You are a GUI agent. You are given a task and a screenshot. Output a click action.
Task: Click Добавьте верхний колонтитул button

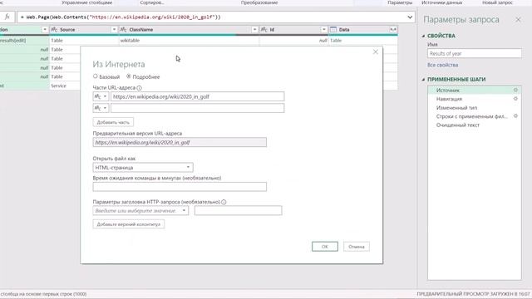129,224
